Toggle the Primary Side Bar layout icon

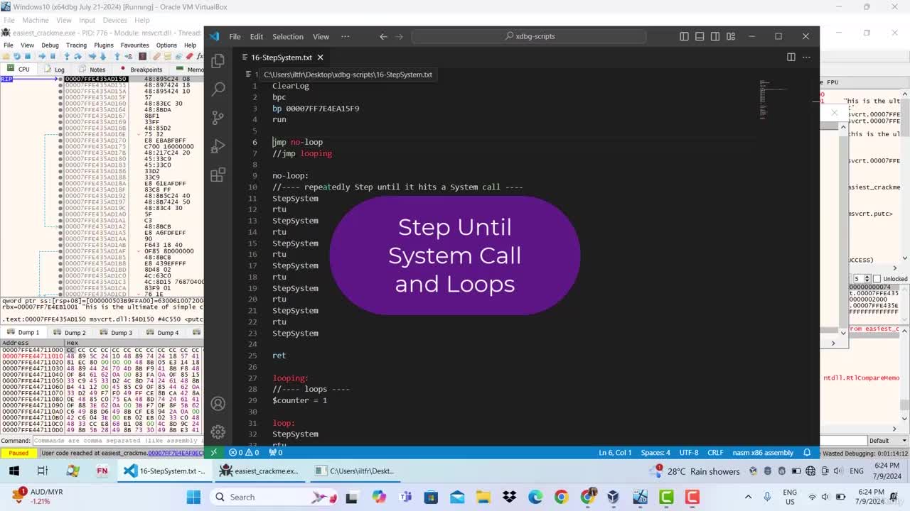684,36
